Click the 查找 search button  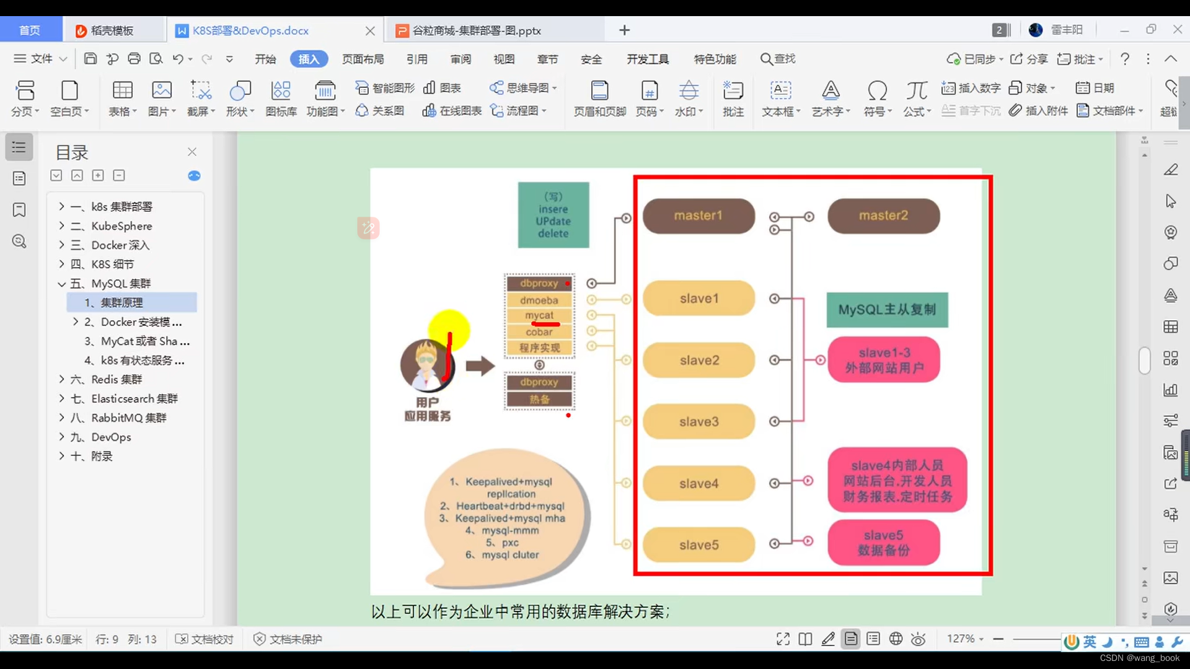(x=778, y=59)
